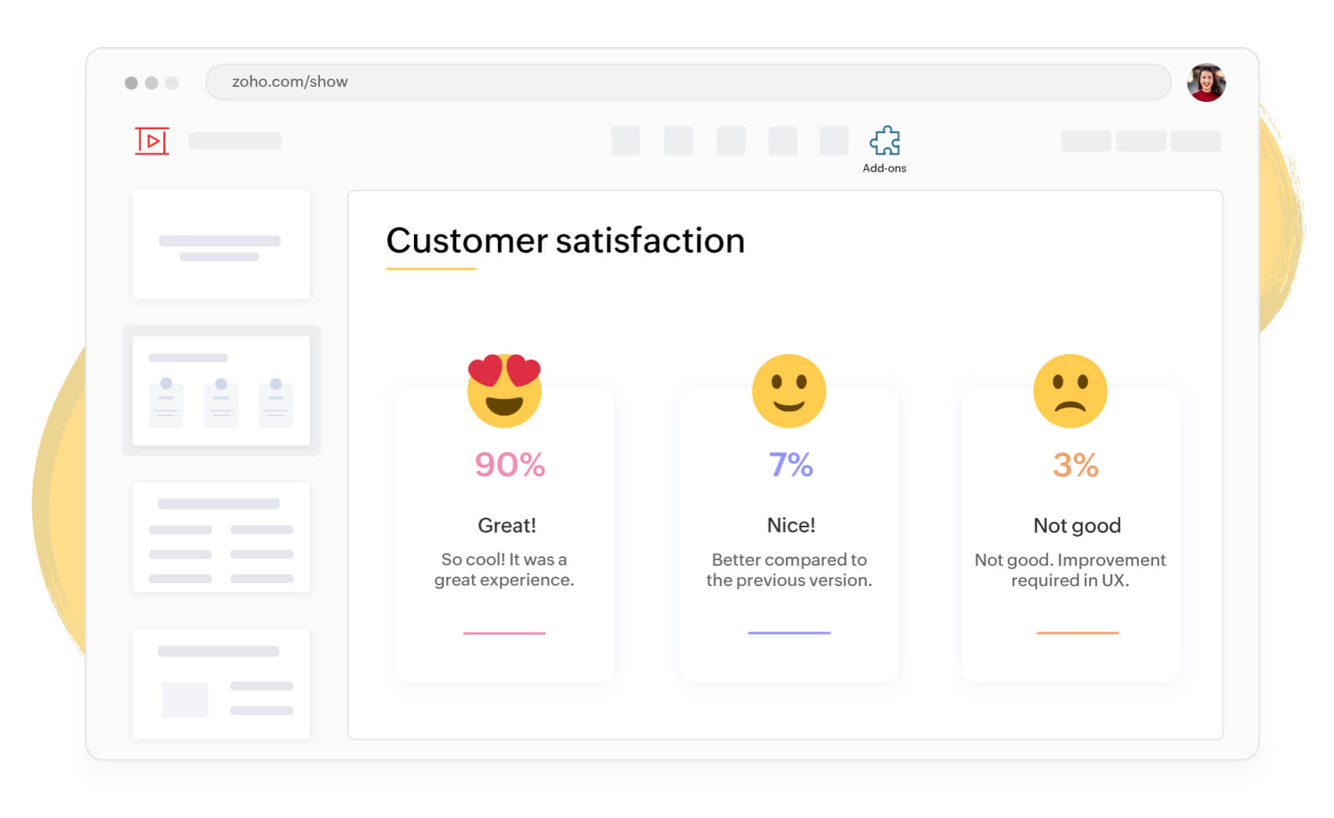Click the Zoho Show logo icon

coord(152,141)
